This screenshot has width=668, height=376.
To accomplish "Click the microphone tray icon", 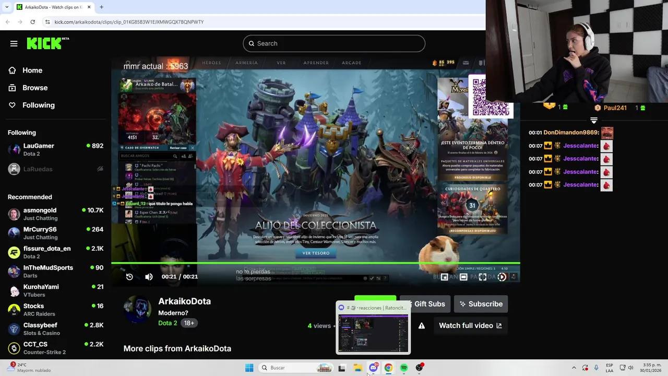I will 597,368.
